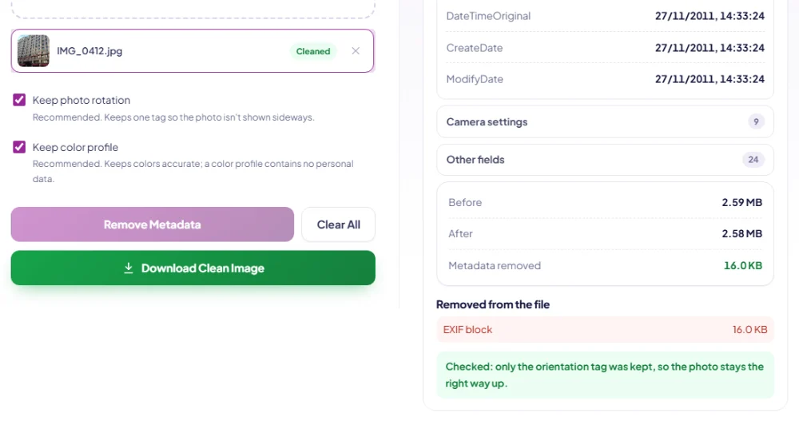This screenshot has width=799, height=421.
Task: Click the green orientation tag checked notice
Action: click(x=606, y=375)
